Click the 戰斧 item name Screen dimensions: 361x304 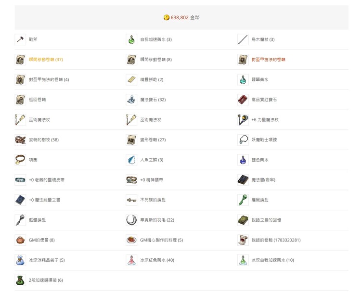pyautogui.click(x=33, y=39)
